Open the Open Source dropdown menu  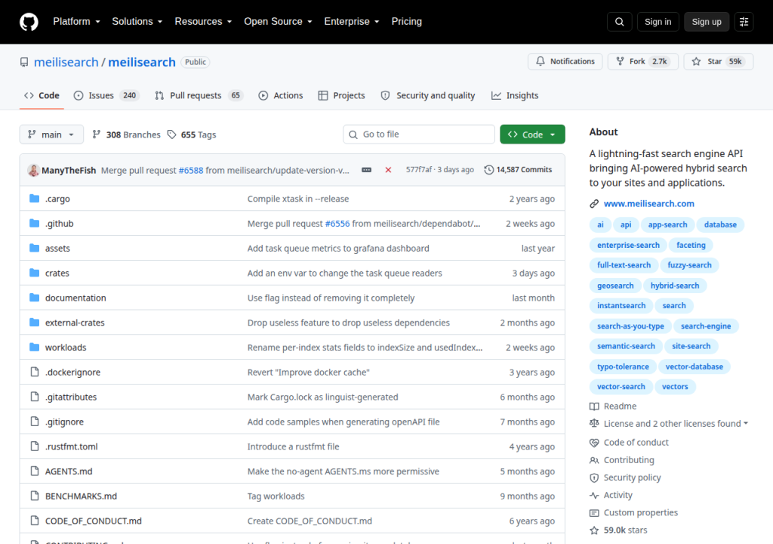coord(278,22)
